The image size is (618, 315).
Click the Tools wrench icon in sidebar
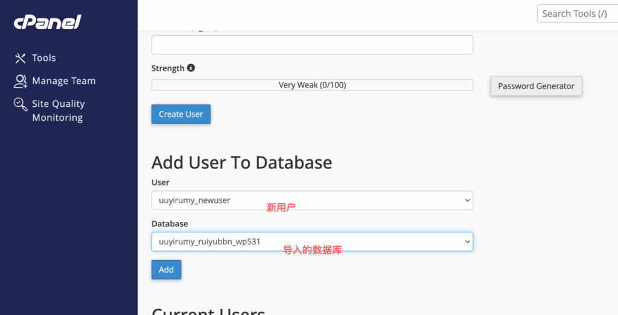tap(21, 58)
